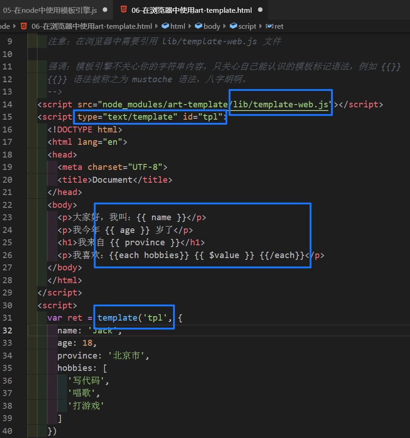This screenshot has height=438, width=410.
Task: Click the </script> tag on line 29
Action: [x=60, y=293]
